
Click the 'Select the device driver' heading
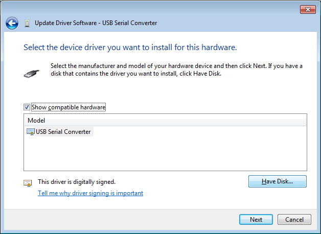tap(130, 48)
